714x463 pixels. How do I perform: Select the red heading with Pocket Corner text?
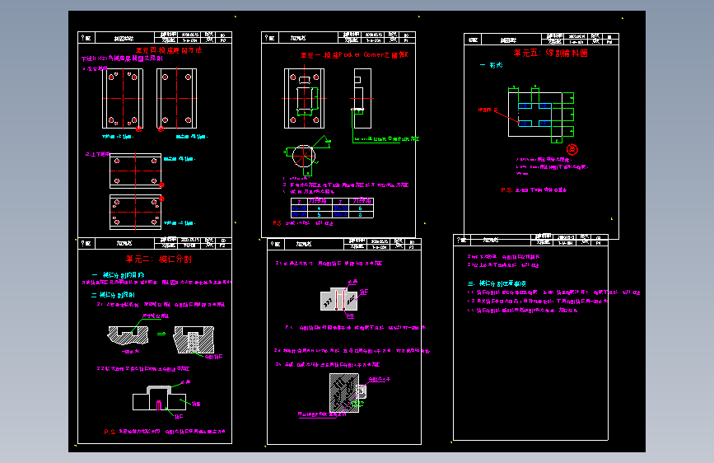point(354,55)
